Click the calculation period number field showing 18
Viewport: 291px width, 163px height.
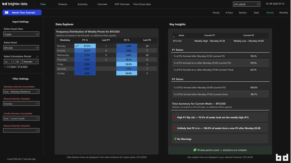click(18, 62)
